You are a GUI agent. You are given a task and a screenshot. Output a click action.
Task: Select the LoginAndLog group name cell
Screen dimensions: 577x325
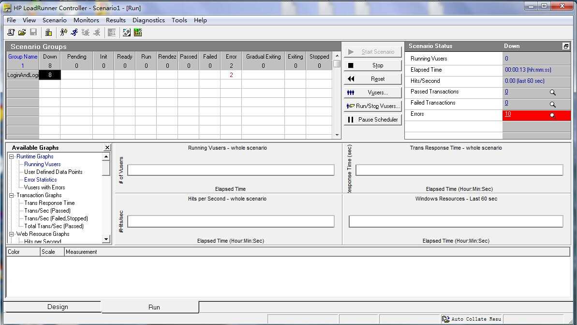click(23, 75)
